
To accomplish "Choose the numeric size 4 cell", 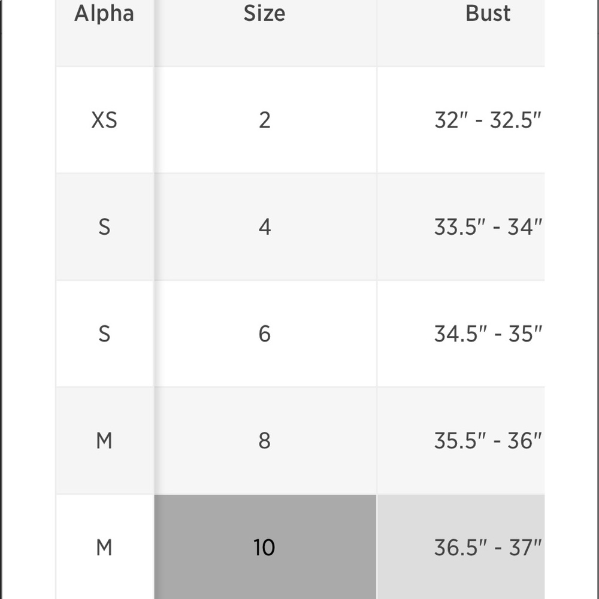I will (265, 227).
